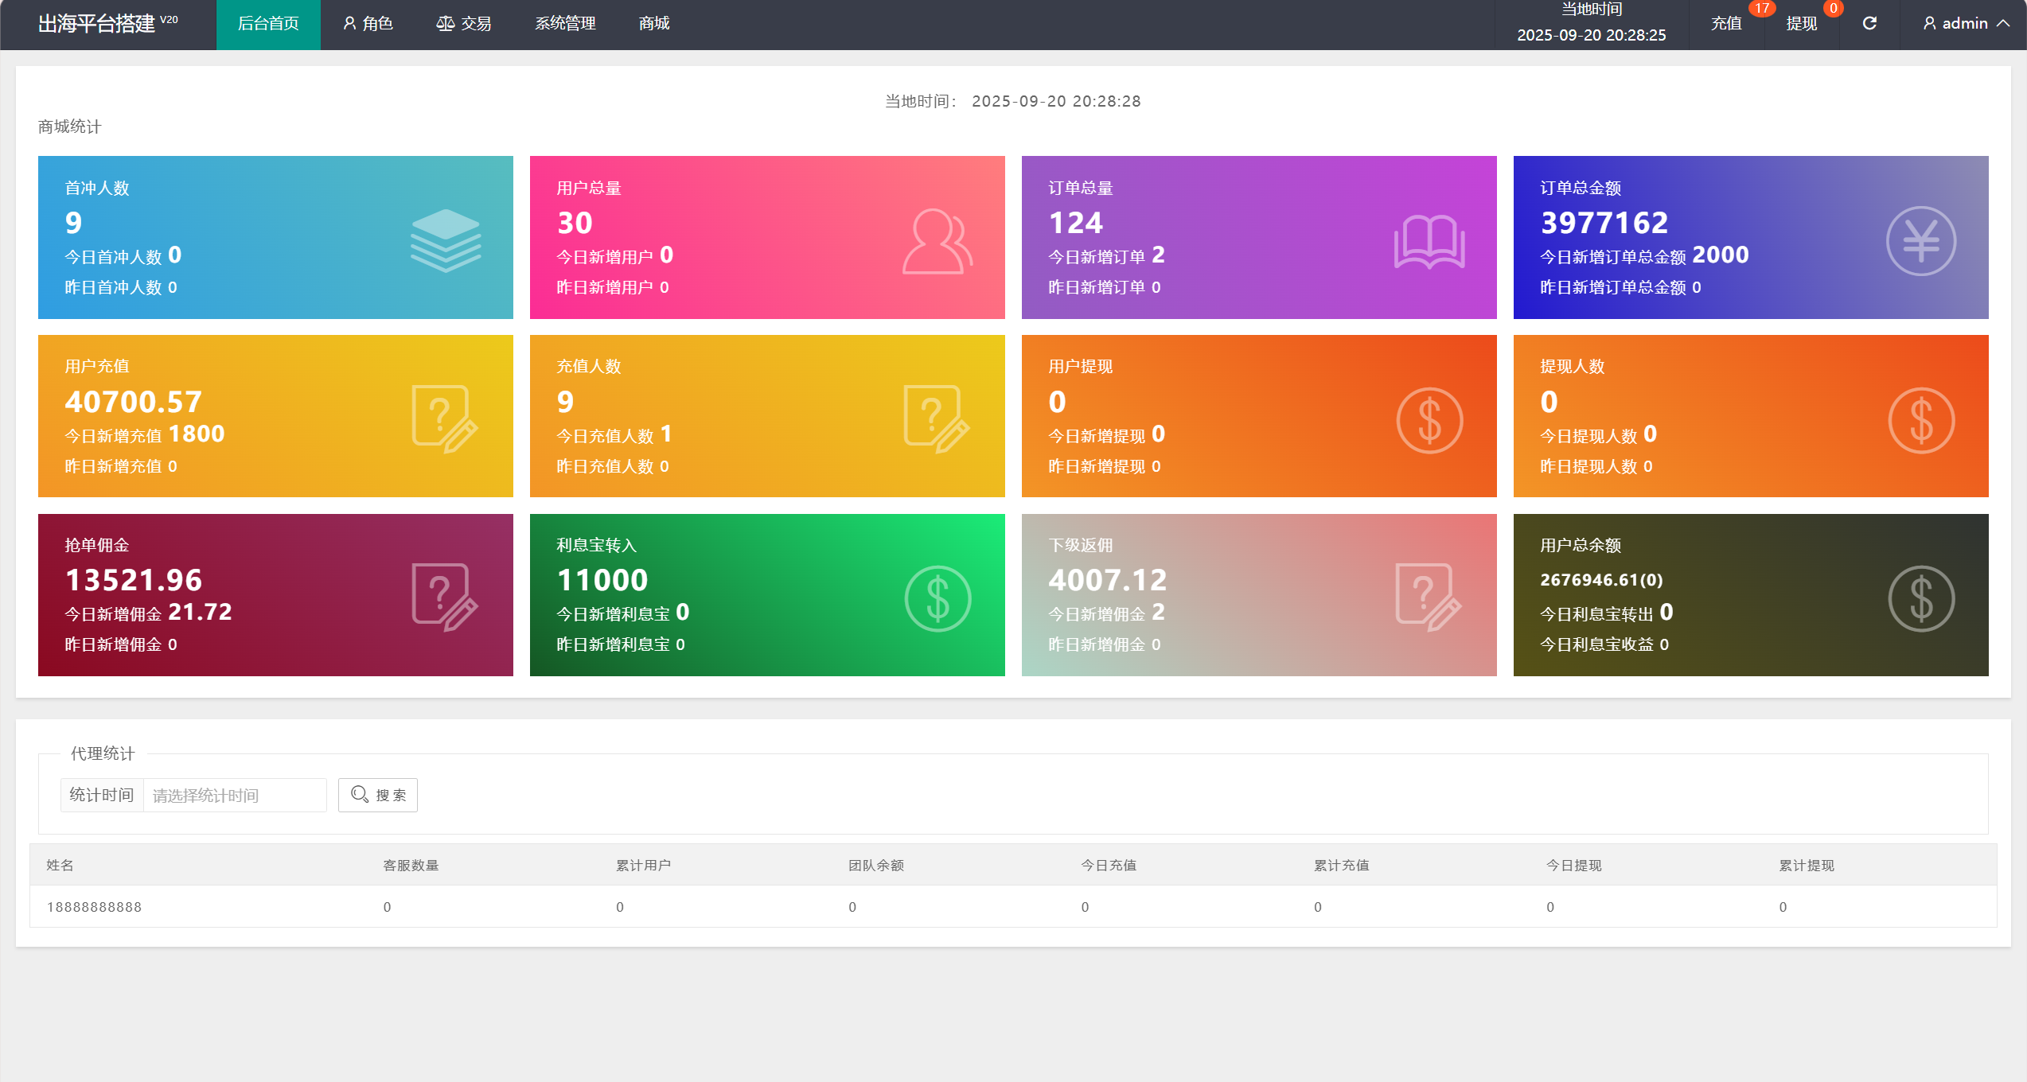Click the dollar icon on 利息宝转入 card

click(937, 598)
